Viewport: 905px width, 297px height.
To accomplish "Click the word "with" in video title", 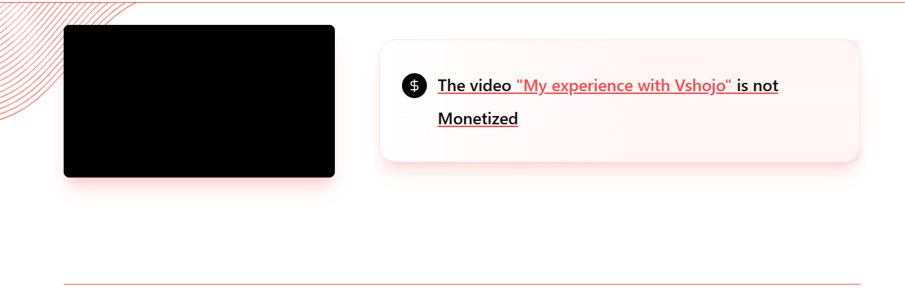I will [x=653, y=86].
